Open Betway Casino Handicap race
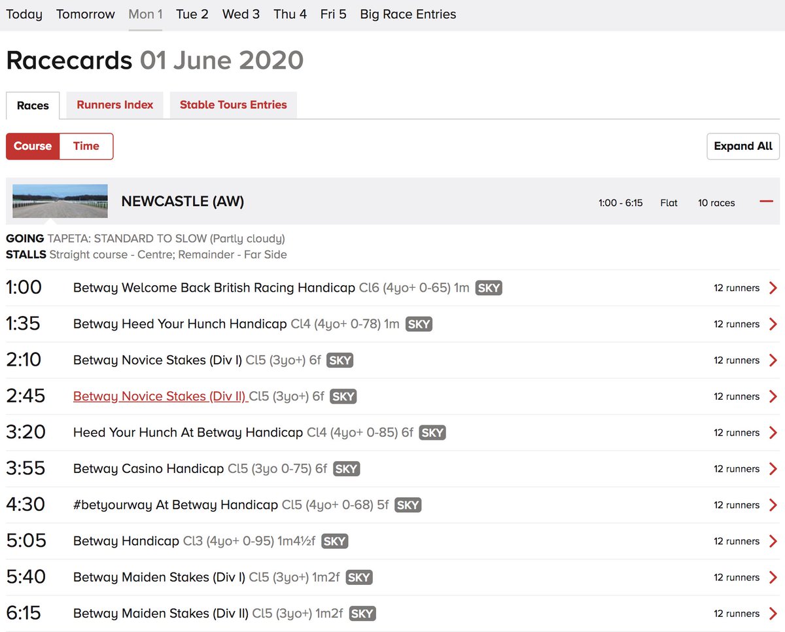Screen dimensions: 785x632 coord(148,469)
